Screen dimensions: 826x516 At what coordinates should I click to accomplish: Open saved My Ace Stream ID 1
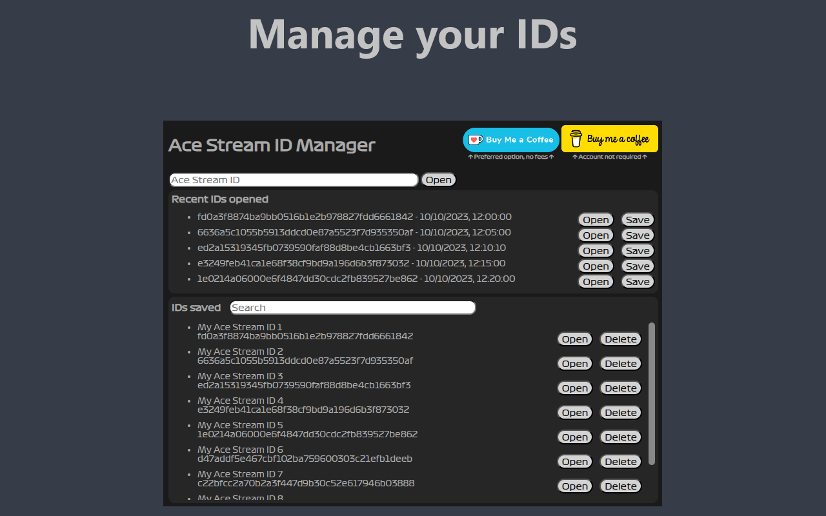(575, 339)
